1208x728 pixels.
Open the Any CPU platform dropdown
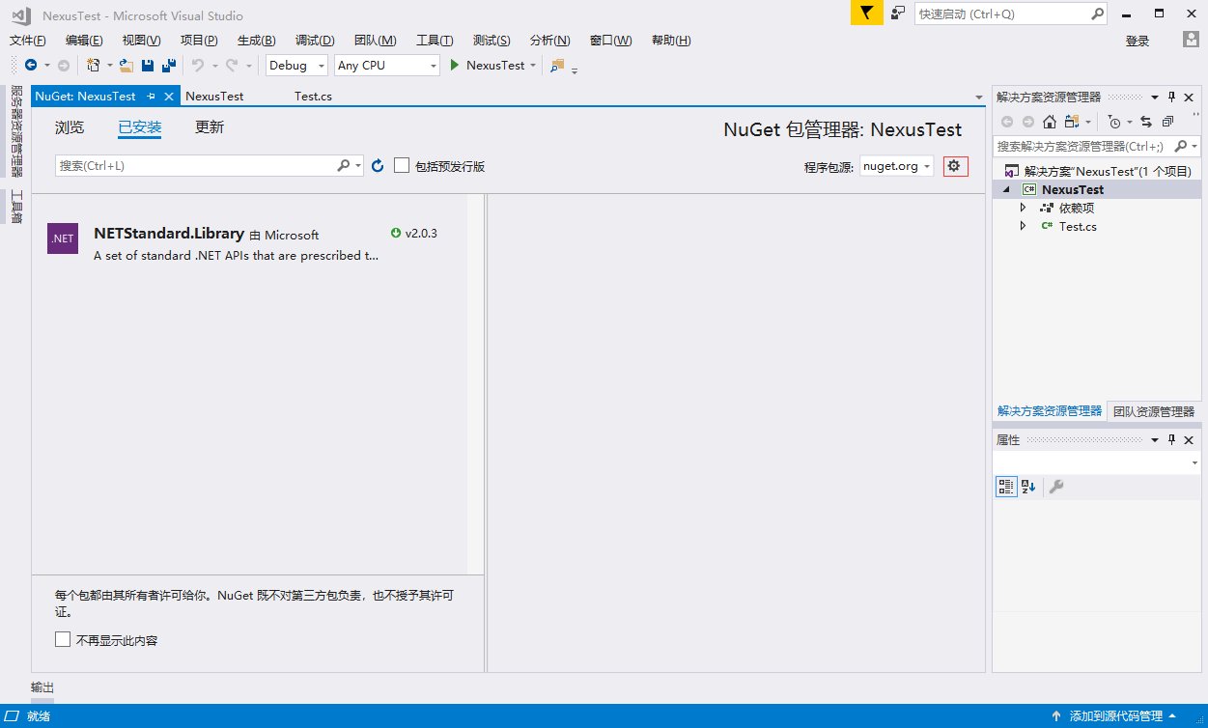coord(386,65)
